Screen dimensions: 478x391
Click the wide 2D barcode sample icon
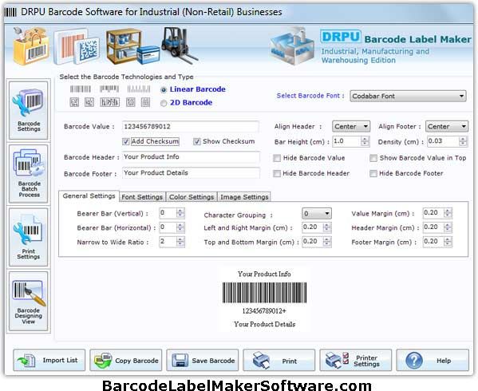pyautogui.click(x=110, y=102)
